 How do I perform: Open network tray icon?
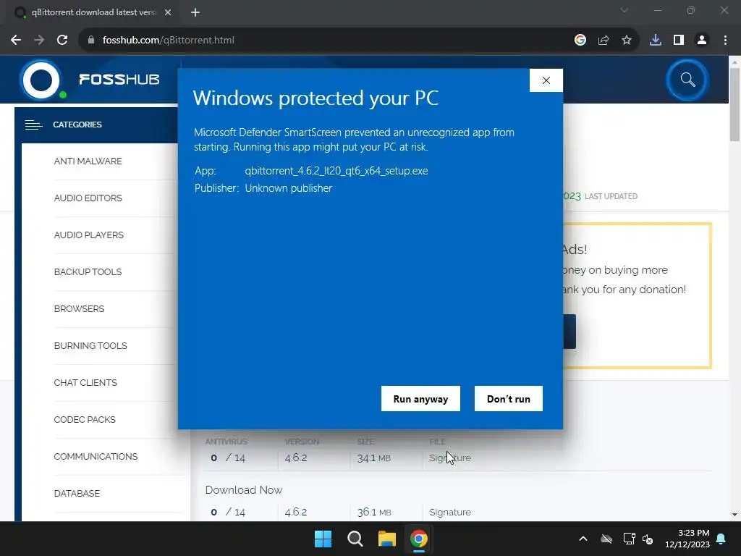[x=629, y=539]
